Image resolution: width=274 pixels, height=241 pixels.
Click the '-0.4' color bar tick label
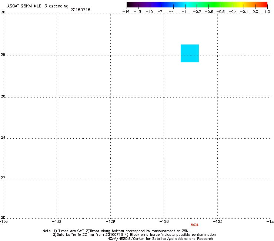click(x=233, y=12)
